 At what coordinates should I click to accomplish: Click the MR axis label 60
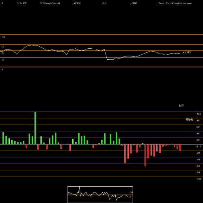click(x=198, y=127)
